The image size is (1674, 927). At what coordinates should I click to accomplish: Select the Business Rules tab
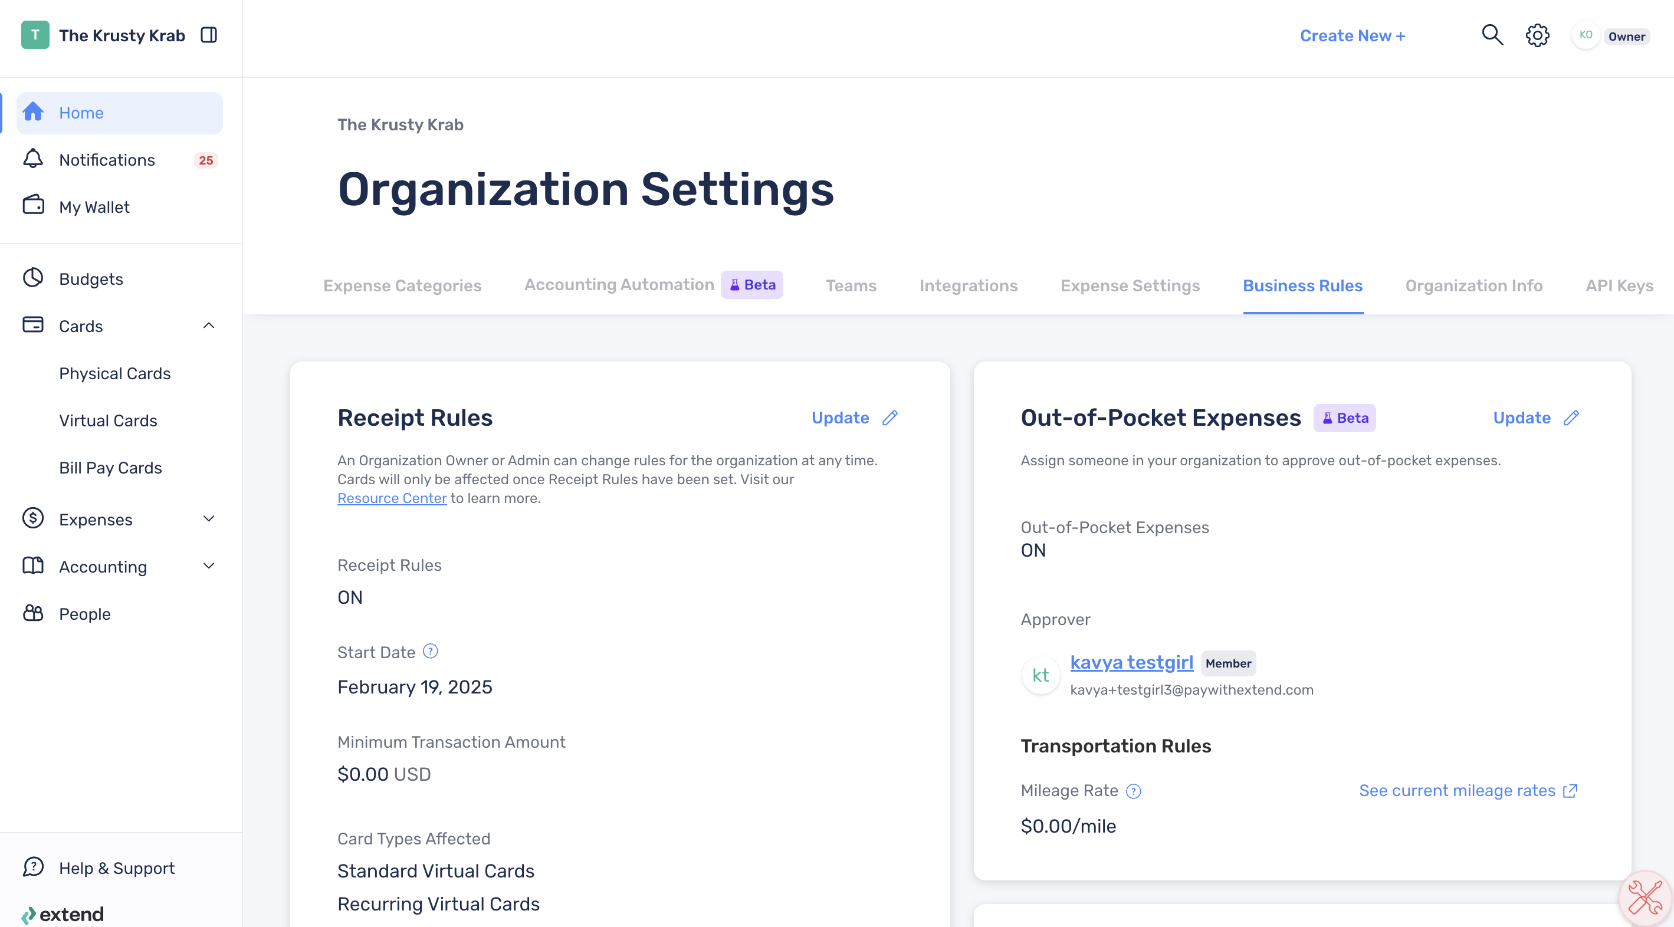[x=1302, y=286]
